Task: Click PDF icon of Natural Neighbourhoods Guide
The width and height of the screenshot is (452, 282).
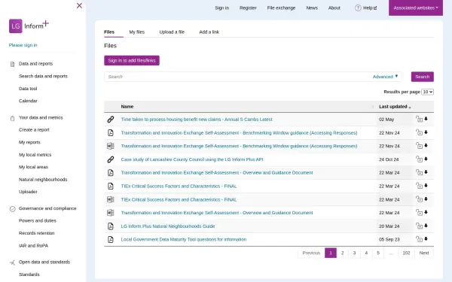Action: click(111, 226)
